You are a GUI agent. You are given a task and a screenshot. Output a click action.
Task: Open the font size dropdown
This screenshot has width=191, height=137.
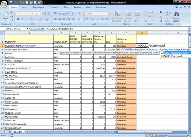[41, 14]
